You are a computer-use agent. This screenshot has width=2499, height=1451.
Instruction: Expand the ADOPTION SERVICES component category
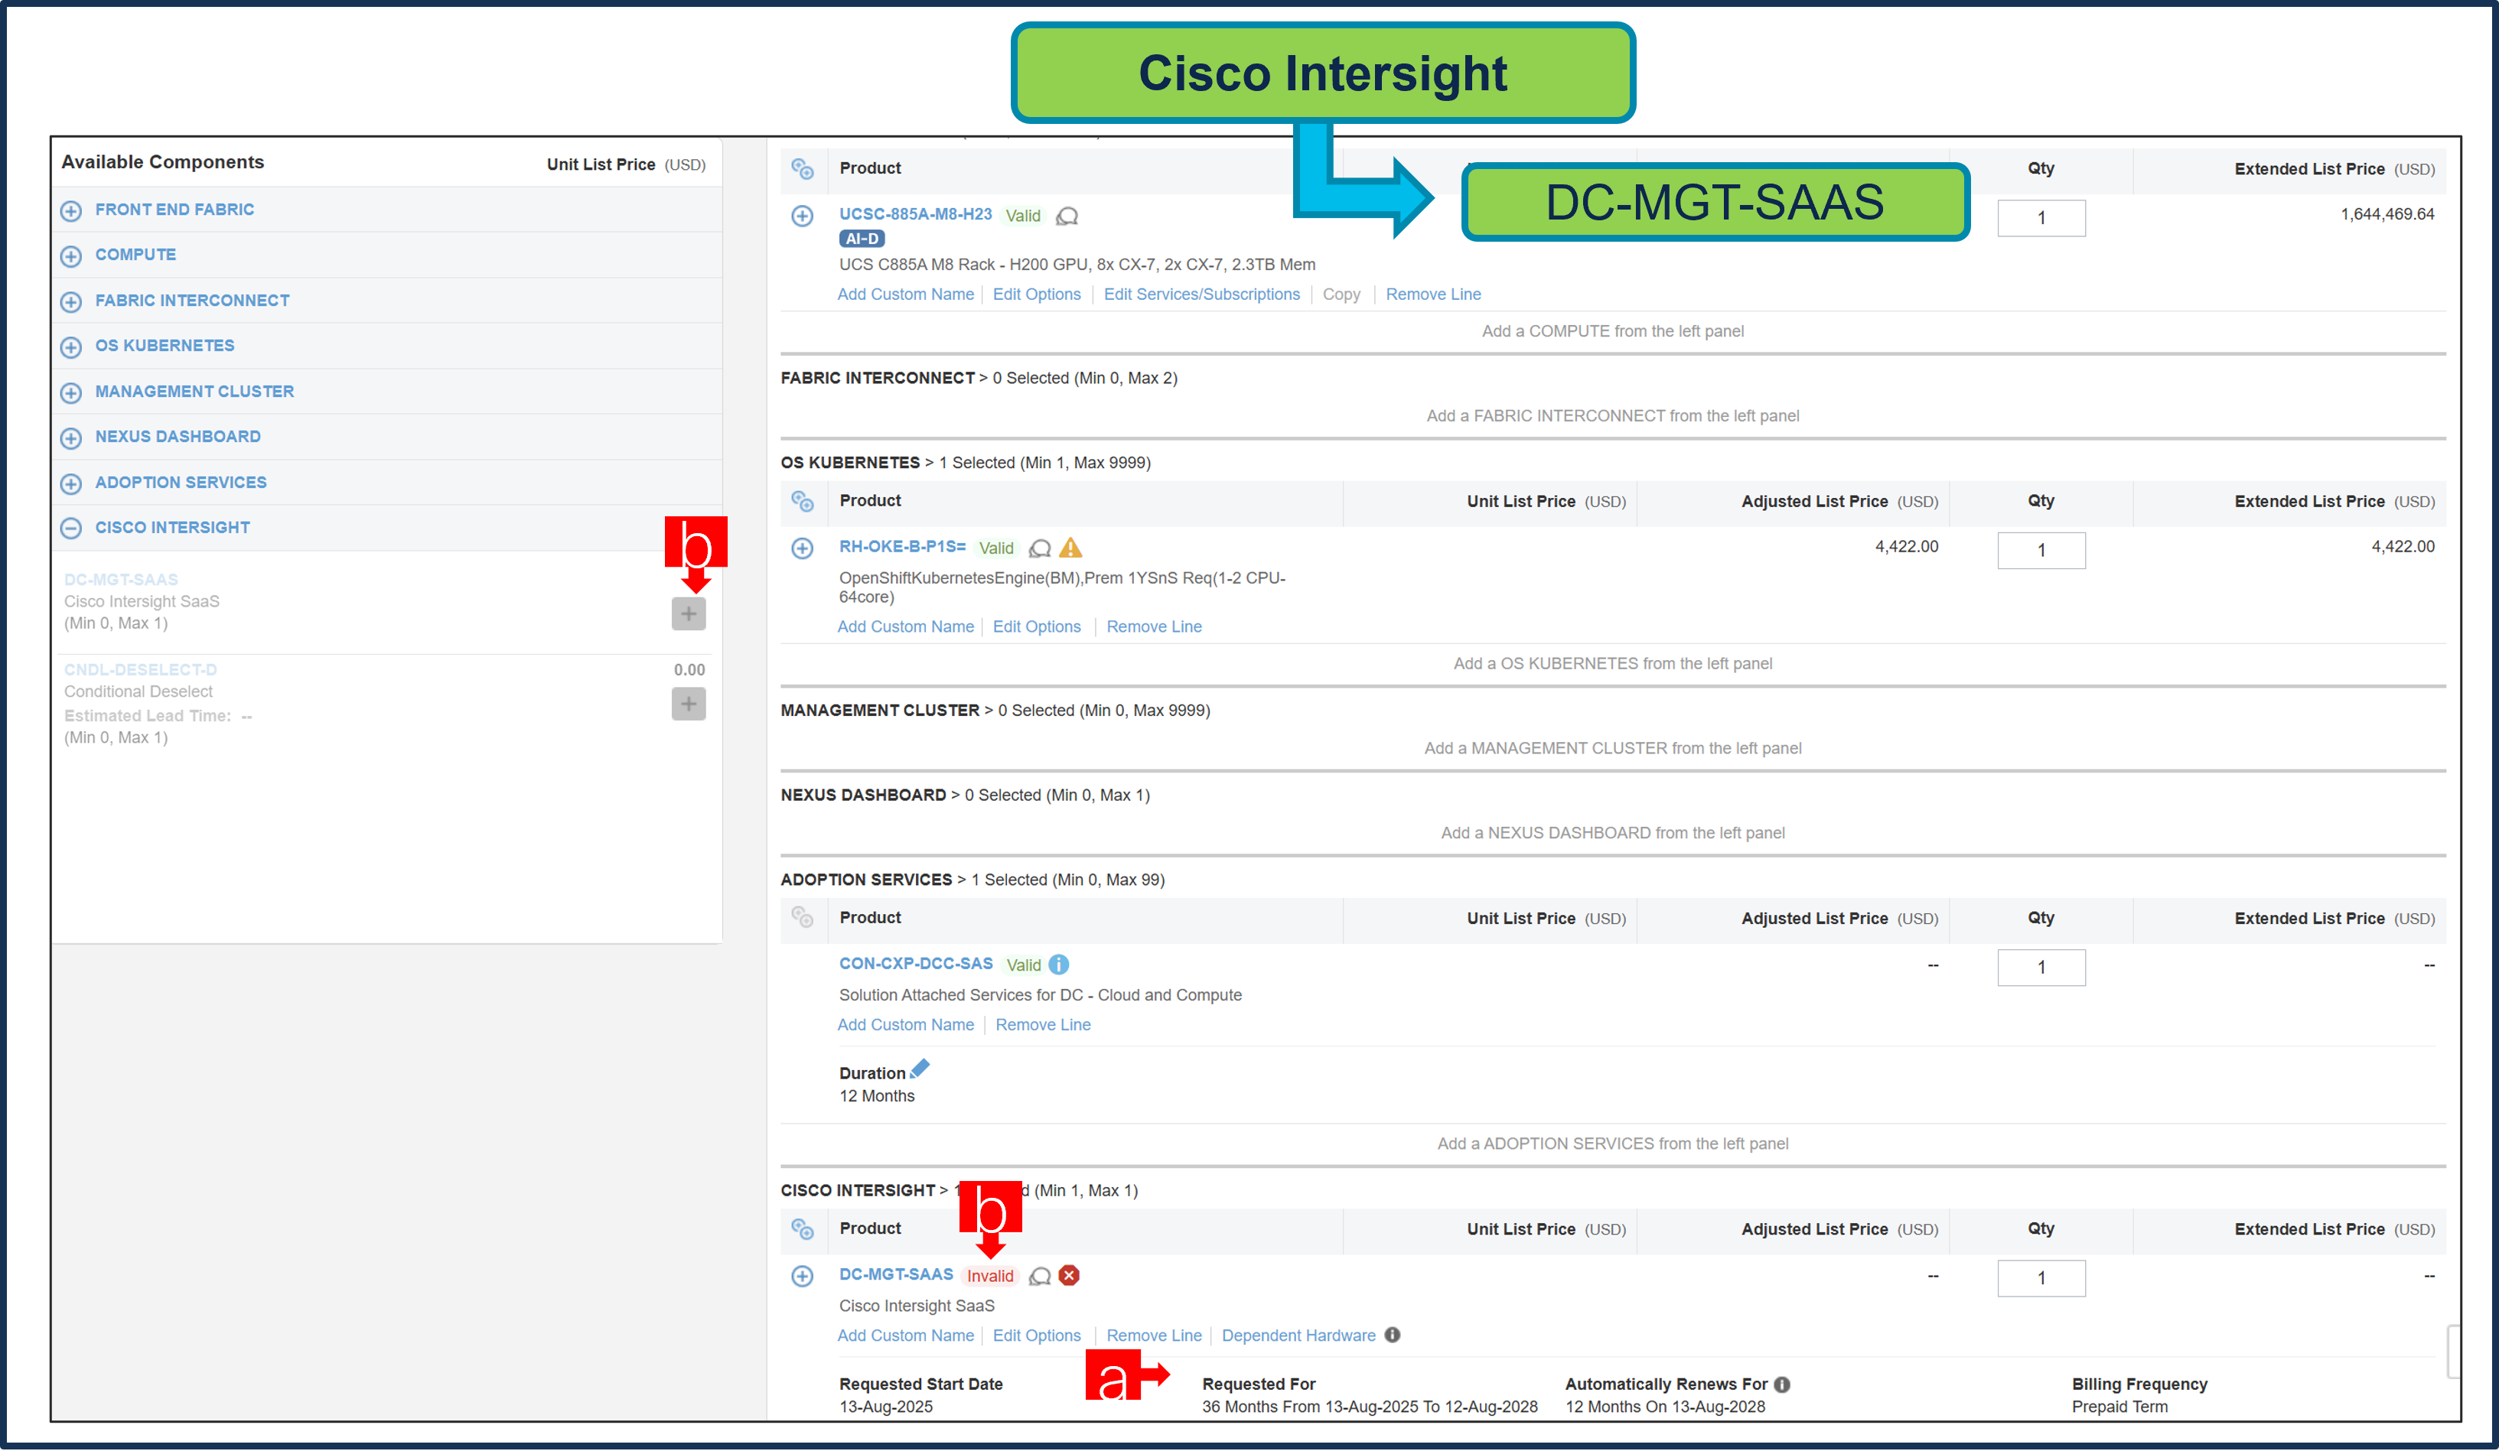[x=70, y=483]
